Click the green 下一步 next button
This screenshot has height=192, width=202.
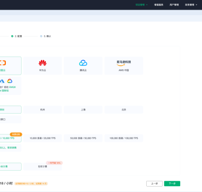pyautogui.click(x=172, y=183)
